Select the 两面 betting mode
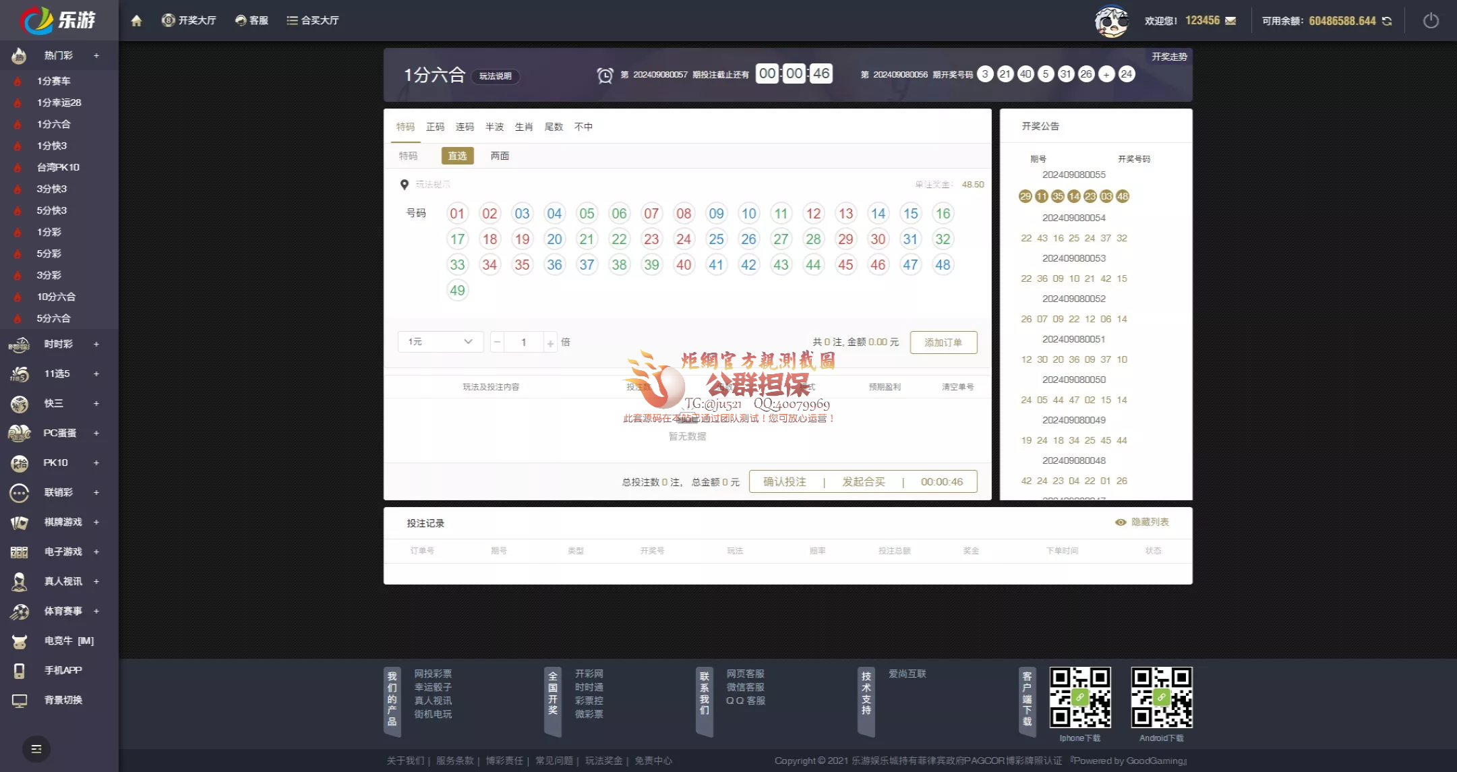 [x=500, y=156]
